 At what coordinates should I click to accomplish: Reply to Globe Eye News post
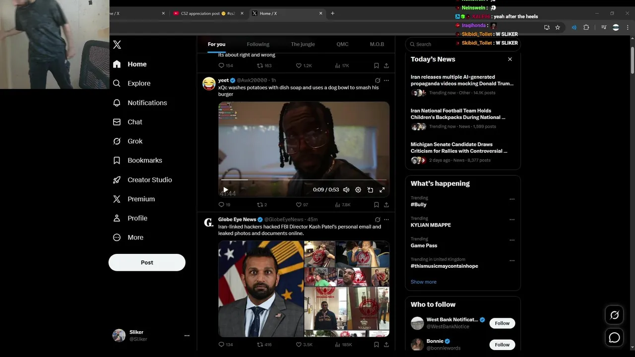click(225, 344)
